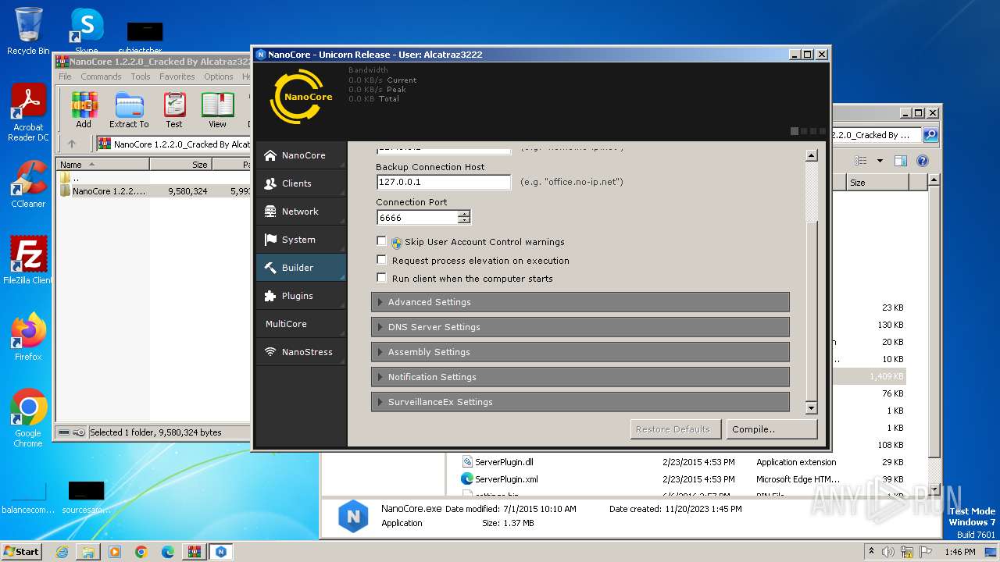Open the Explorer view options dropdown arrow
Image resolution: width=1000 pixels, height=562 pixels.
pos(880,161)
